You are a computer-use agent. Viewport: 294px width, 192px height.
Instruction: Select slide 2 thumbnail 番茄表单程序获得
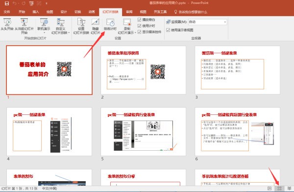[143, 70]
